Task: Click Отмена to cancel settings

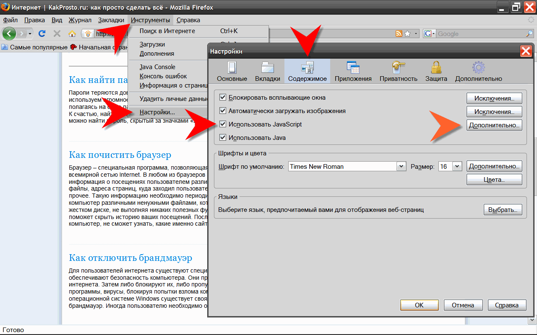Action: tap(463, 305)
